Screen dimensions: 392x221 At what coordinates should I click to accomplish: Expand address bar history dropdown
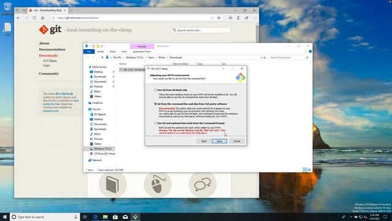tap(261, 57)
